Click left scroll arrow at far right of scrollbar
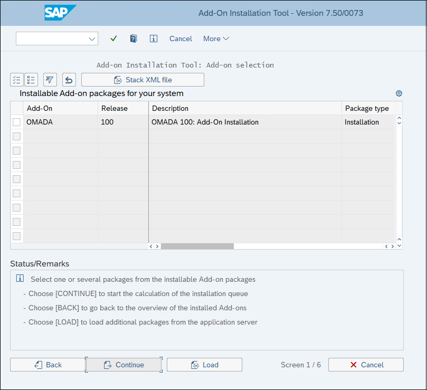Image resolution: width=427 pixels, height=390 pixels. [x=386, y=246]
